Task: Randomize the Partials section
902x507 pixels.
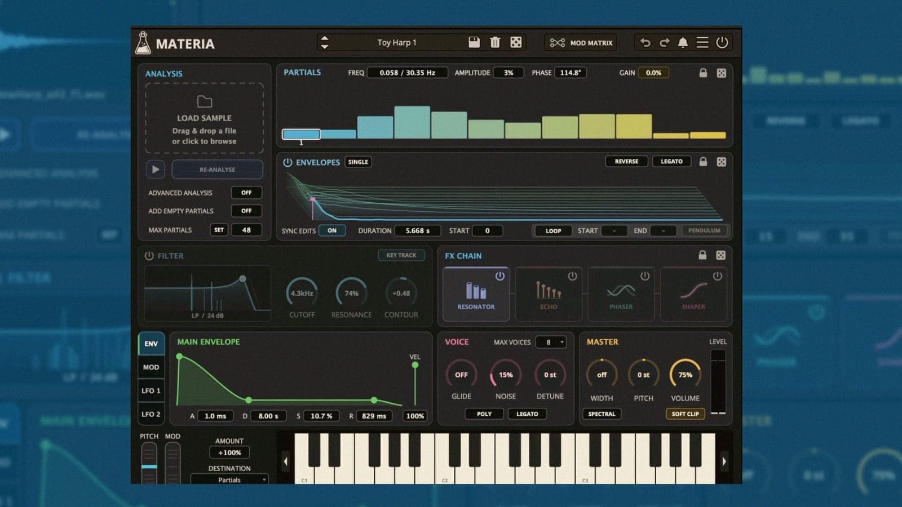Action: click(722, 73)
